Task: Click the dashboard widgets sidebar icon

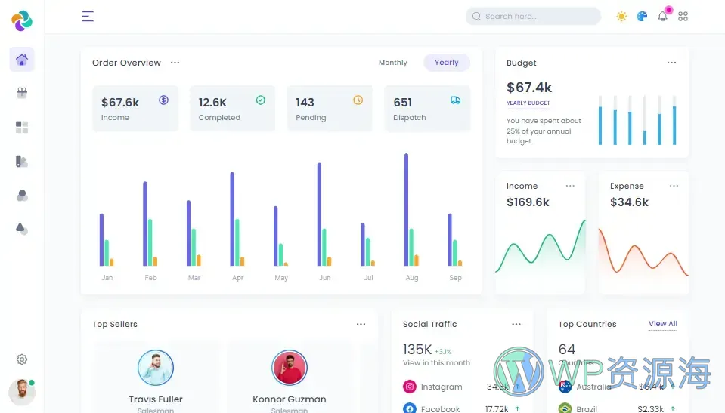Action: 22,127
